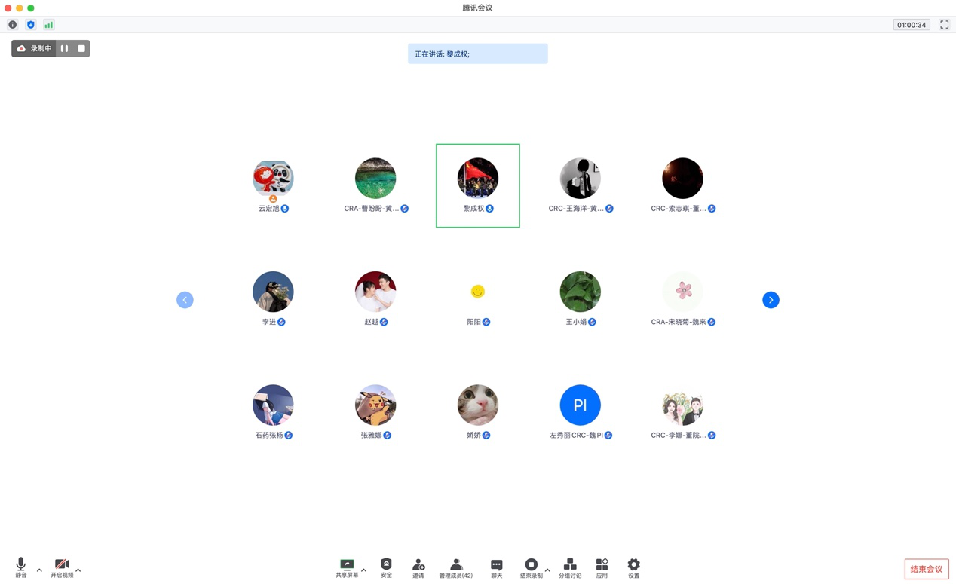Expand audio options arrow beside 静音
The height and width of the screenshot is (584, 956).
(39, 570)
